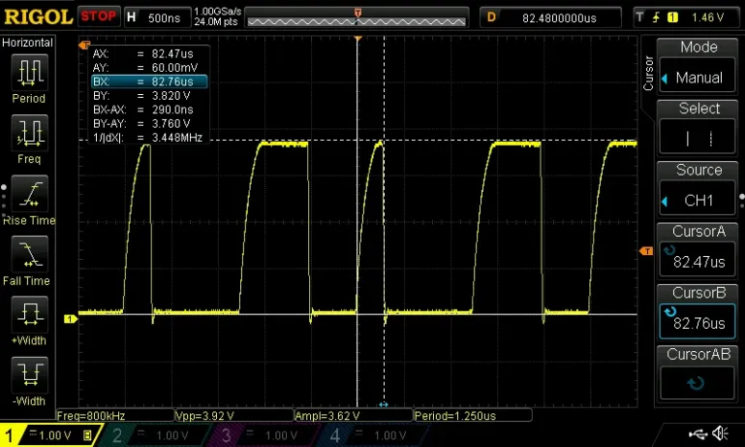Click the channel 1 DC coupling symbol
This screenshot has height=447, width=745.
click(33, 432)
